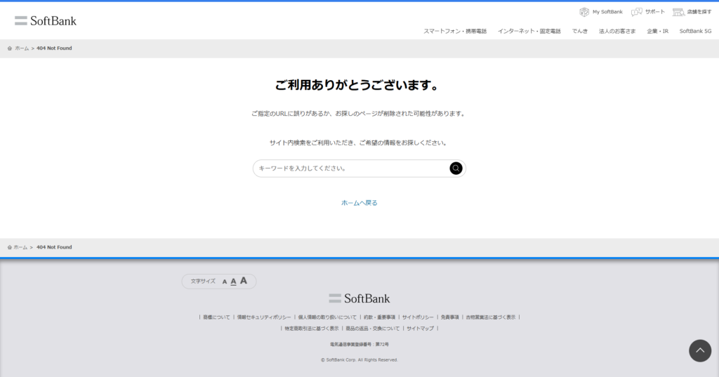The image size is (719, 377).
Task: Expand the でんき menu
Action: [x=580, y=32]
